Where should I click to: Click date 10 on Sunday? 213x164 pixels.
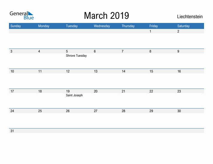tap(12, 71)
